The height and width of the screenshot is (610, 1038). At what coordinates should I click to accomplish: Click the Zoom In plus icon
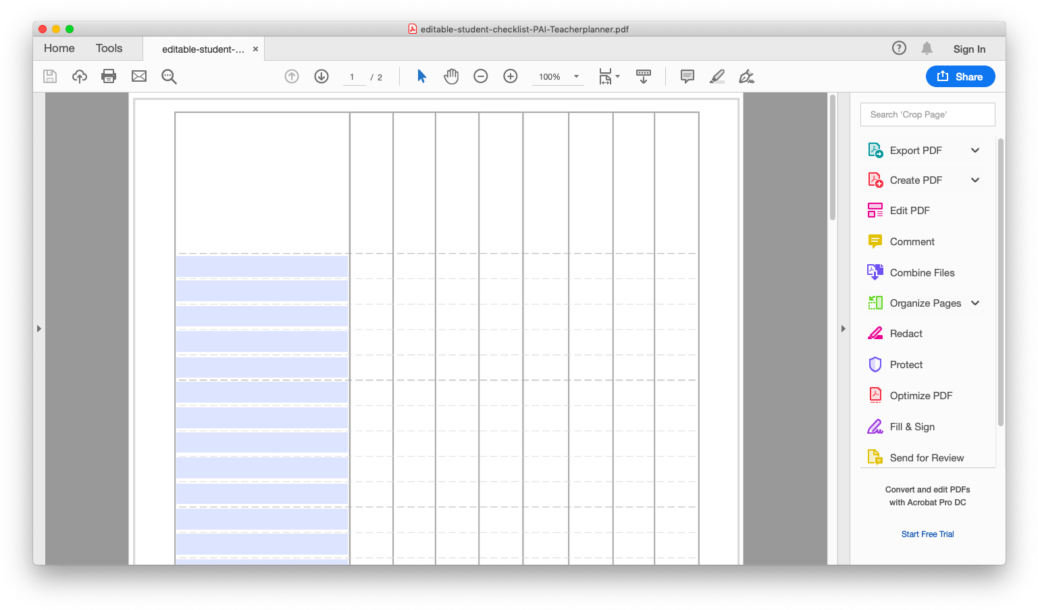point(511,76)
